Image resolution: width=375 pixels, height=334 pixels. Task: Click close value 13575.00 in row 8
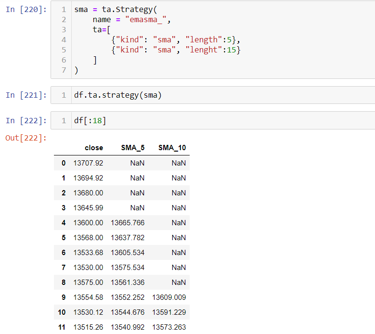(x=88, y=283)
